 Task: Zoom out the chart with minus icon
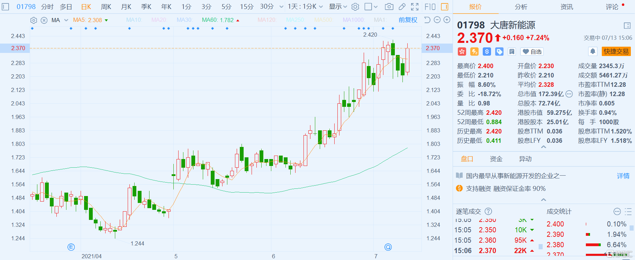[437, 20]
